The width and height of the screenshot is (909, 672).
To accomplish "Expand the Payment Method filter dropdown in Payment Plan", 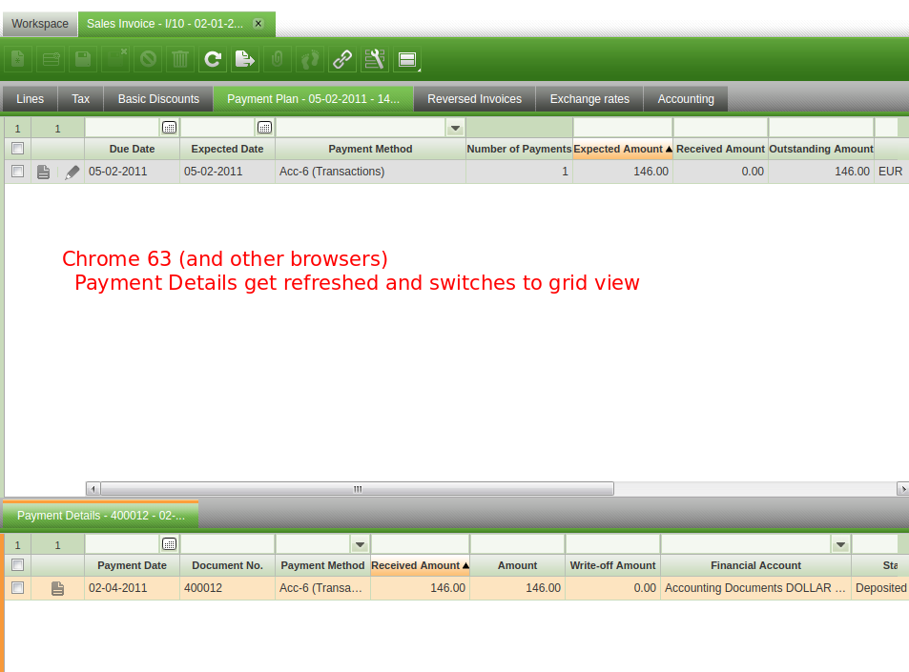I will click(x=455, y=127).
